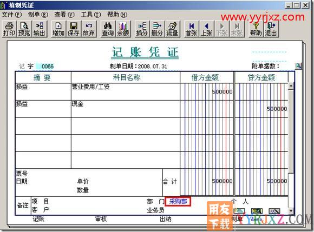314x232 pixels.
Task: Click the 采购部 department value
Action: pyautogui.click(x=178, y=201)
